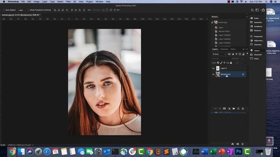Create new document from current state

point(232,144)
